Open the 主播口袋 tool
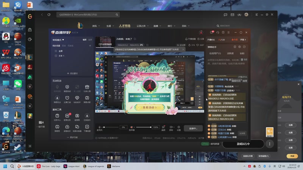303x170 pixels. click(x=67, y=99)
